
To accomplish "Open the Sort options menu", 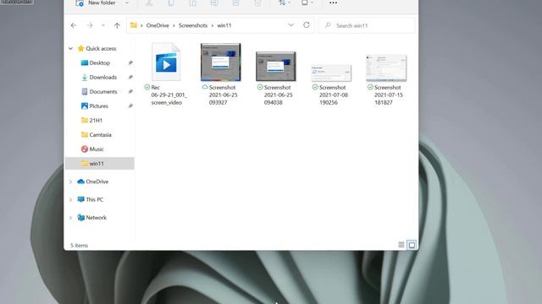I will [285, 3].
